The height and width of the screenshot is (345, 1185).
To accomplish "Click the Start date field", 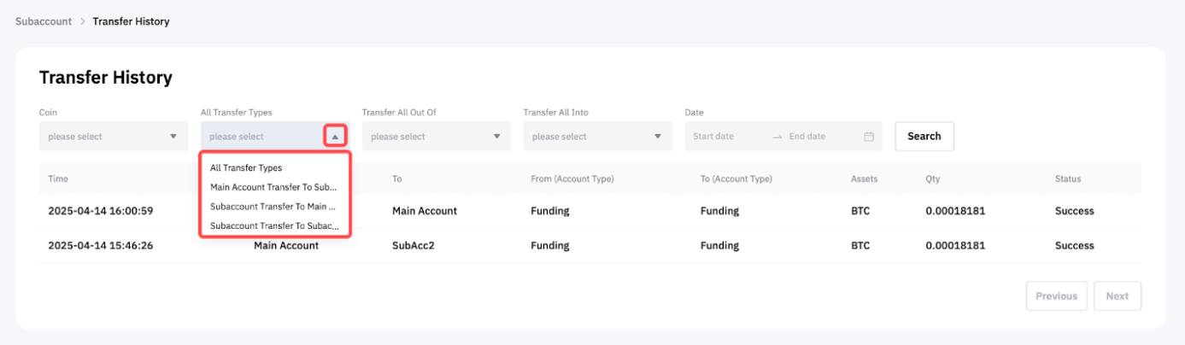I will tap(723, 137).
